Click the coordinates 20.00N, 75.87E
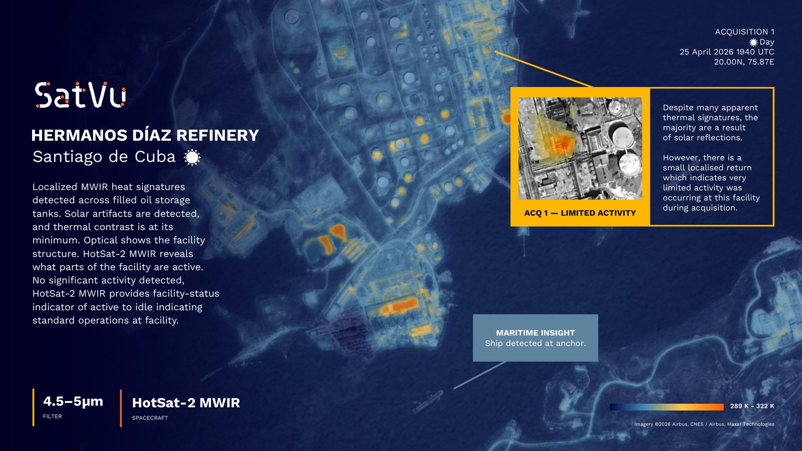Screen dimensions: 802x451 pyautogui.click(x=744, y=62)
